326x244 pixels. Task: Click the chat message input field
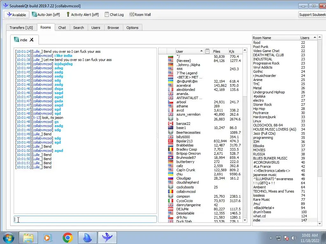tap(85, 219)
